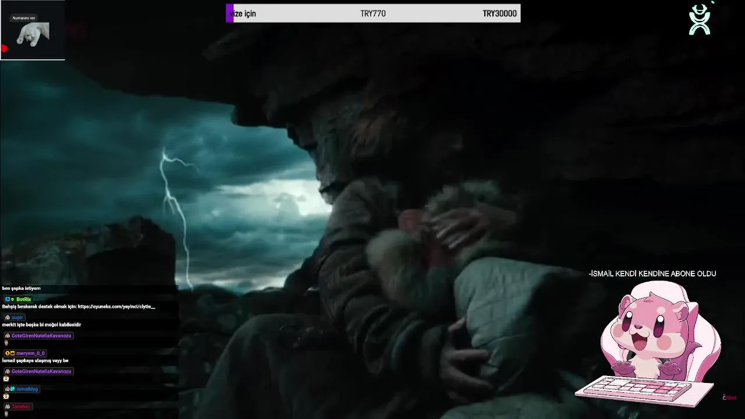Click the purple fill of the donation goal bar
This screenshot has height=419, width=745.
pyautogui.click(x=229, y=13)
